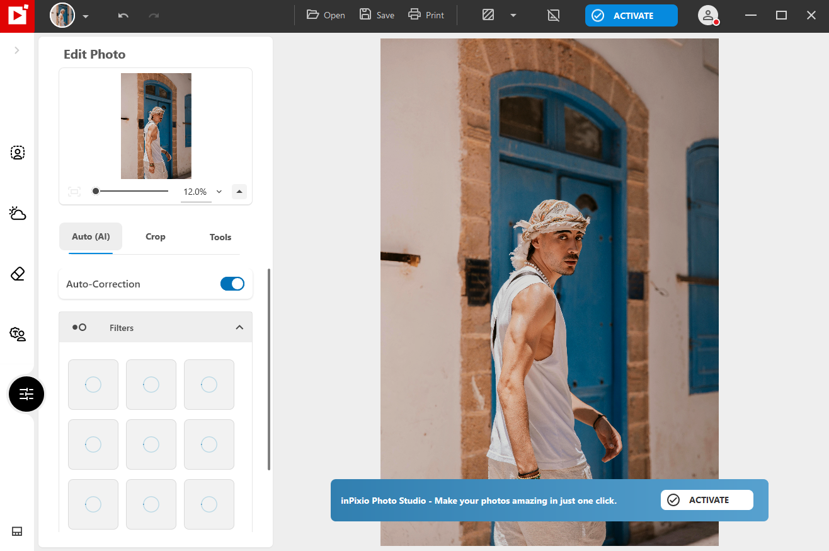Open the keyboard shortcuts icon at sidebar bottom
The image size is (829, 551).
(17, 531)
